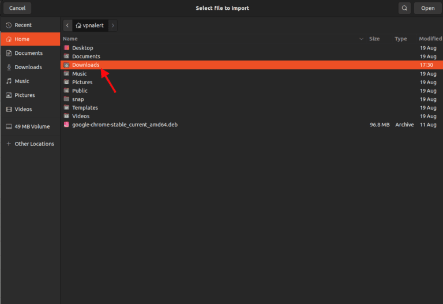Open Videos from the sidebar
Viewport: 443px width, 304px height.
tap(30, 109)
